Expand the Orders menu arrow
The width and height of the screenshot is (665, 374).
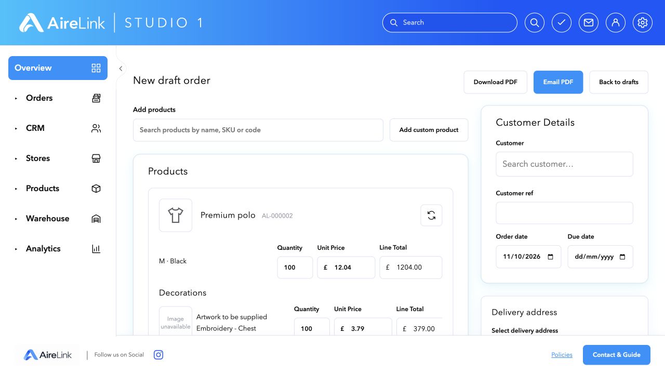(16, 98)
